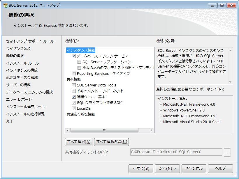Screen dimensions: 239x179
Task: Select Microsoft .NET Framework 3.5 entry
Action: (x=189, y=116)
